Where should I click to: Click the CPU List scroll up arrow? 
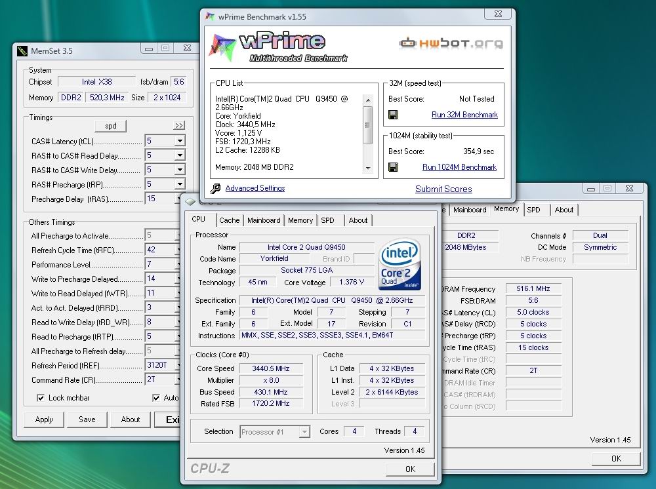pos(367,100)
